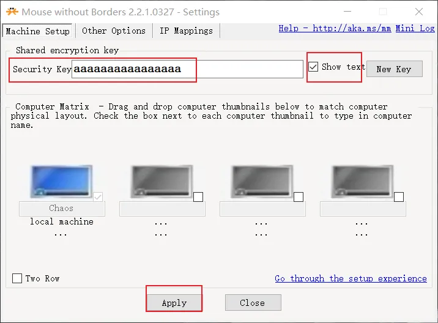The width and height of the screenshot is (438, 323).
Task: Open the IP Mappings tab
Action: point(186,31)
